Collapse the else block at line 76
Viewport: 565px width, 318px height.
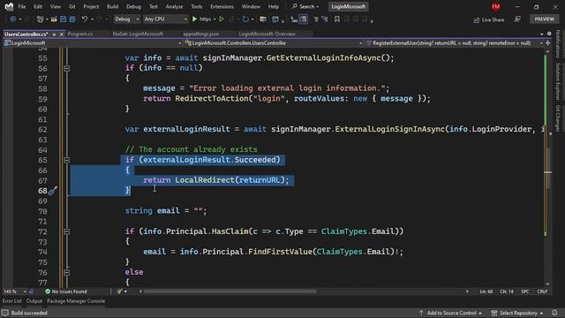click(67, 273)
